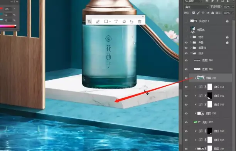Select the text T tool in annotation toolbar
236x151 pixels.
[x=116, y=22]
